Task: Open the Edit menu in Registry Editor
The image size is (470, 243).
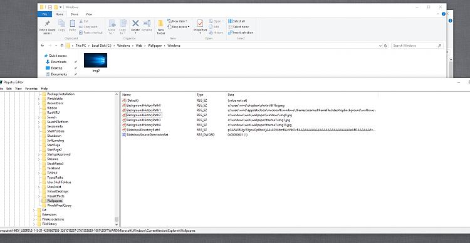Action: tap(9, 89)
